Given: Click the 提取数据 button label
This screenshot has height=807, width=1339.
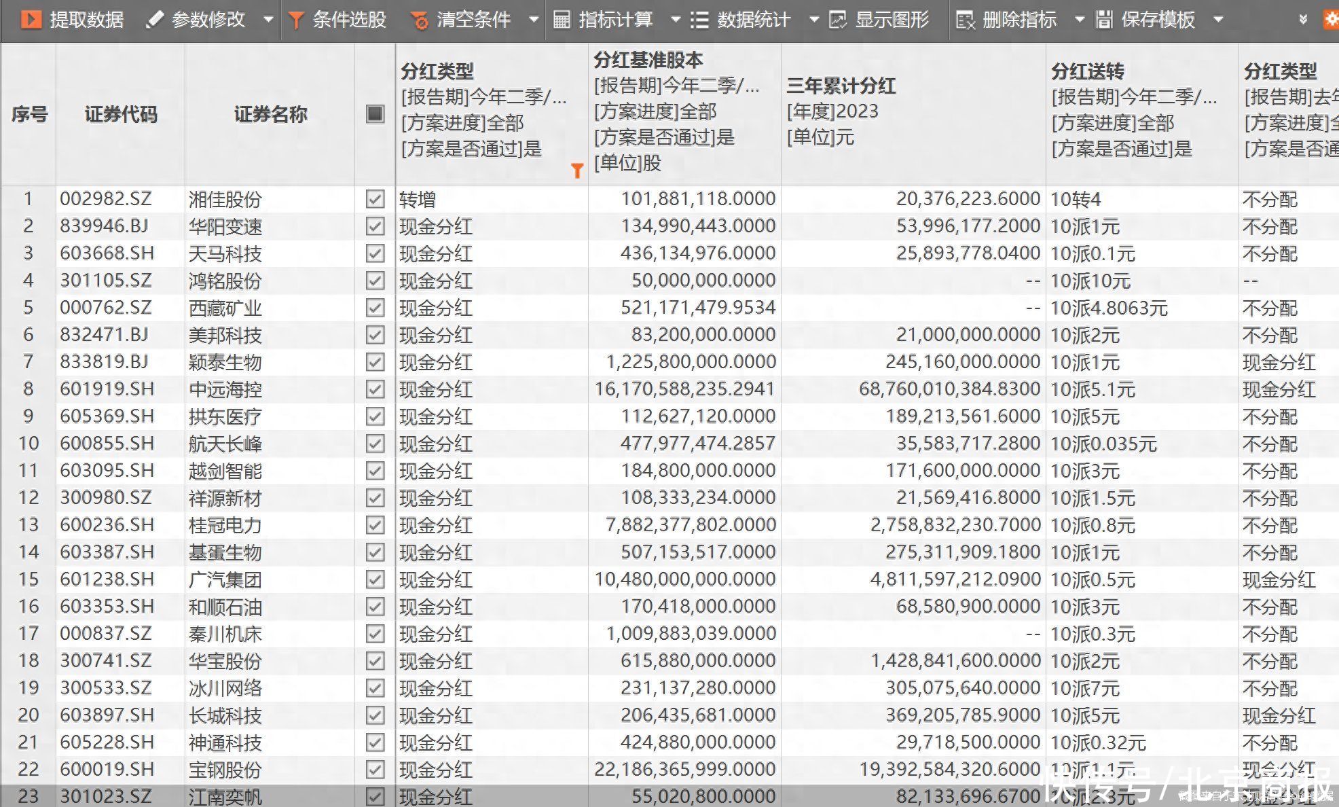Looking at the screenshot, I should tap(87, 20).
